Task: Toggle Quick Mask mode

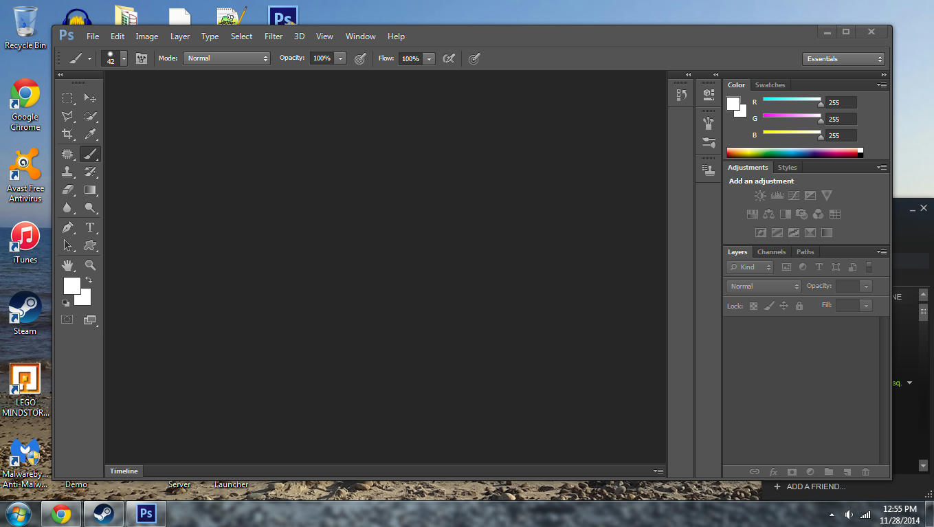Action: pyautogui.click(x=67, y=319)
